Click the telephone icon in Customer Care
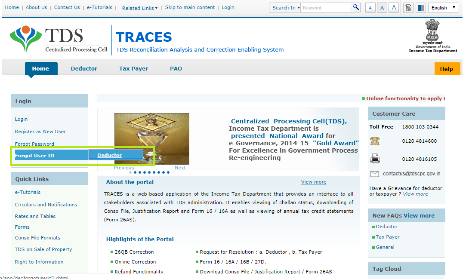The height and width of the screenshot is (279, 466). (x=375, y=141)
